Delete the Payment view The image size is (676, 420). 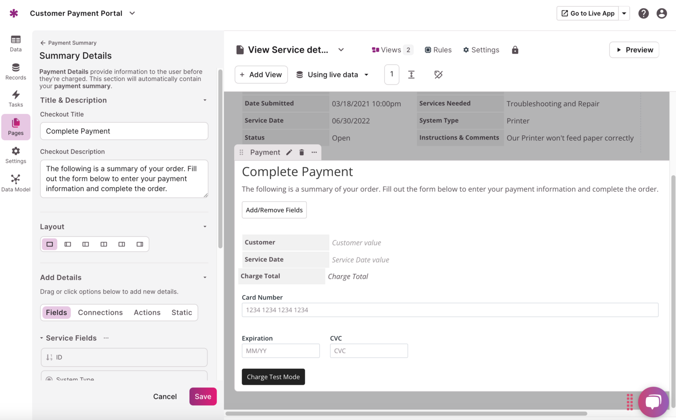pyautogui.click(x=301, y=152)
